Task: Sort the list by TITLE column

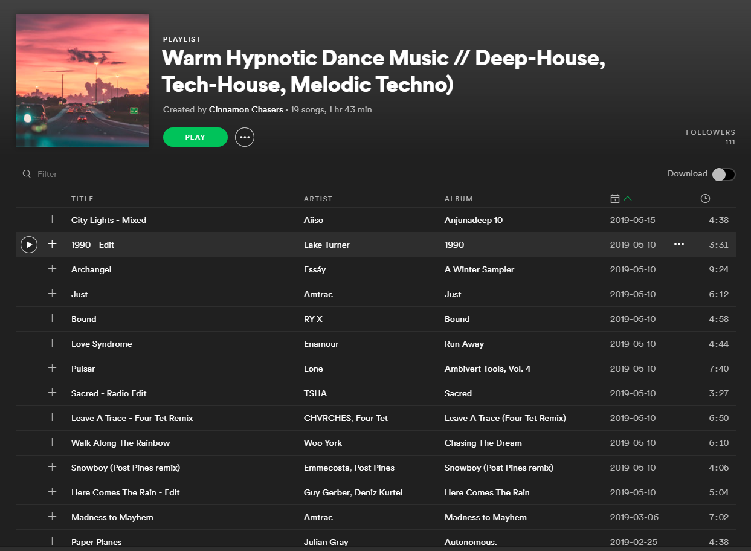Action: [x=82, y=198]
